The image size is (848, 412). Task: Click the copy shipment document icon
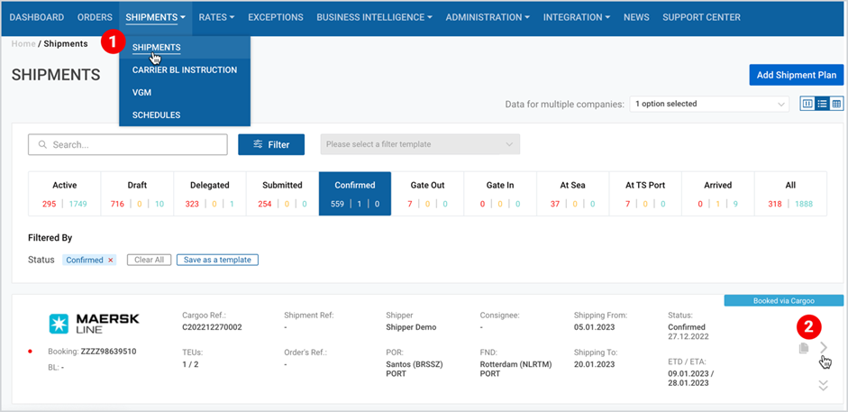804,348
